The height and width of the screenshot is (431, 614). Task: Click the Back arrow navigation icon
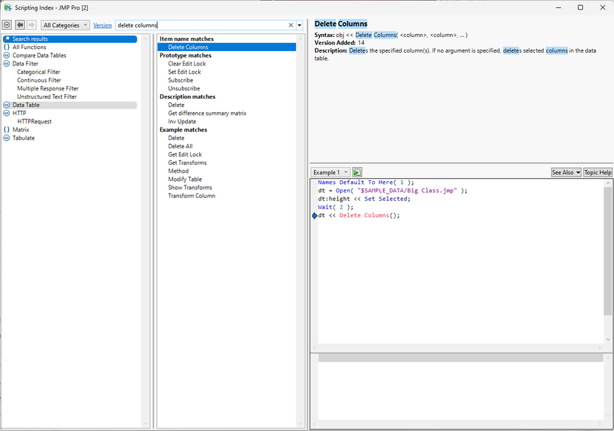coord(20,25)
